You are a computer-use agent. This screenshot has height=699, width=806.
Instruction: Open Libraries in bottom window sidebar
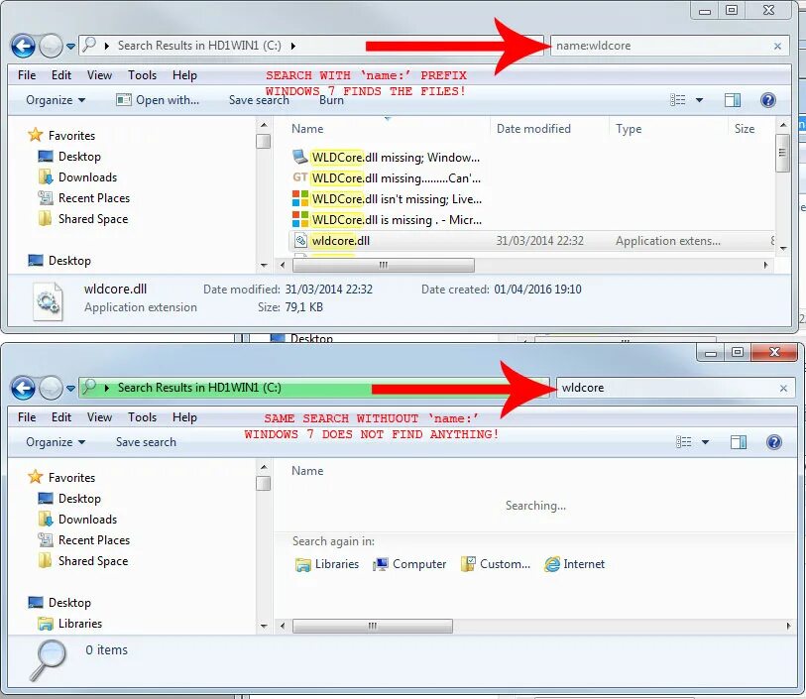pos(70,624)
